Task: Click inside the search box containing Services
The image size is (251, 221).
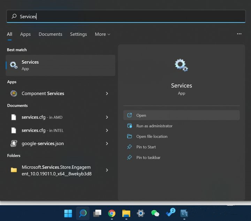Action: click(125, 16)
